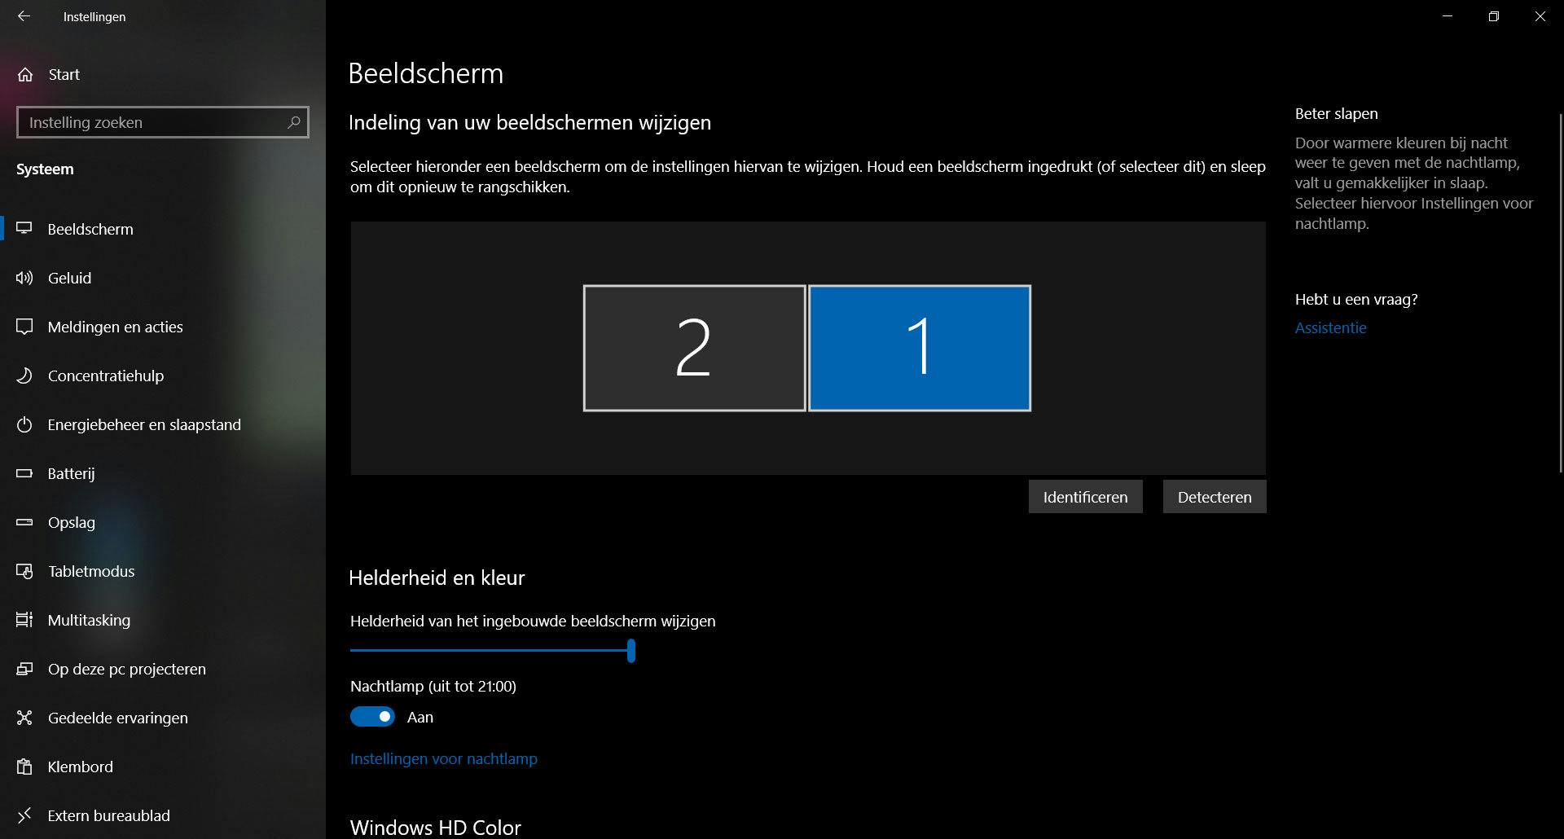Select display 1 in the layout
The height and width of the screenshot is (839, 1564).
point(920,348)
